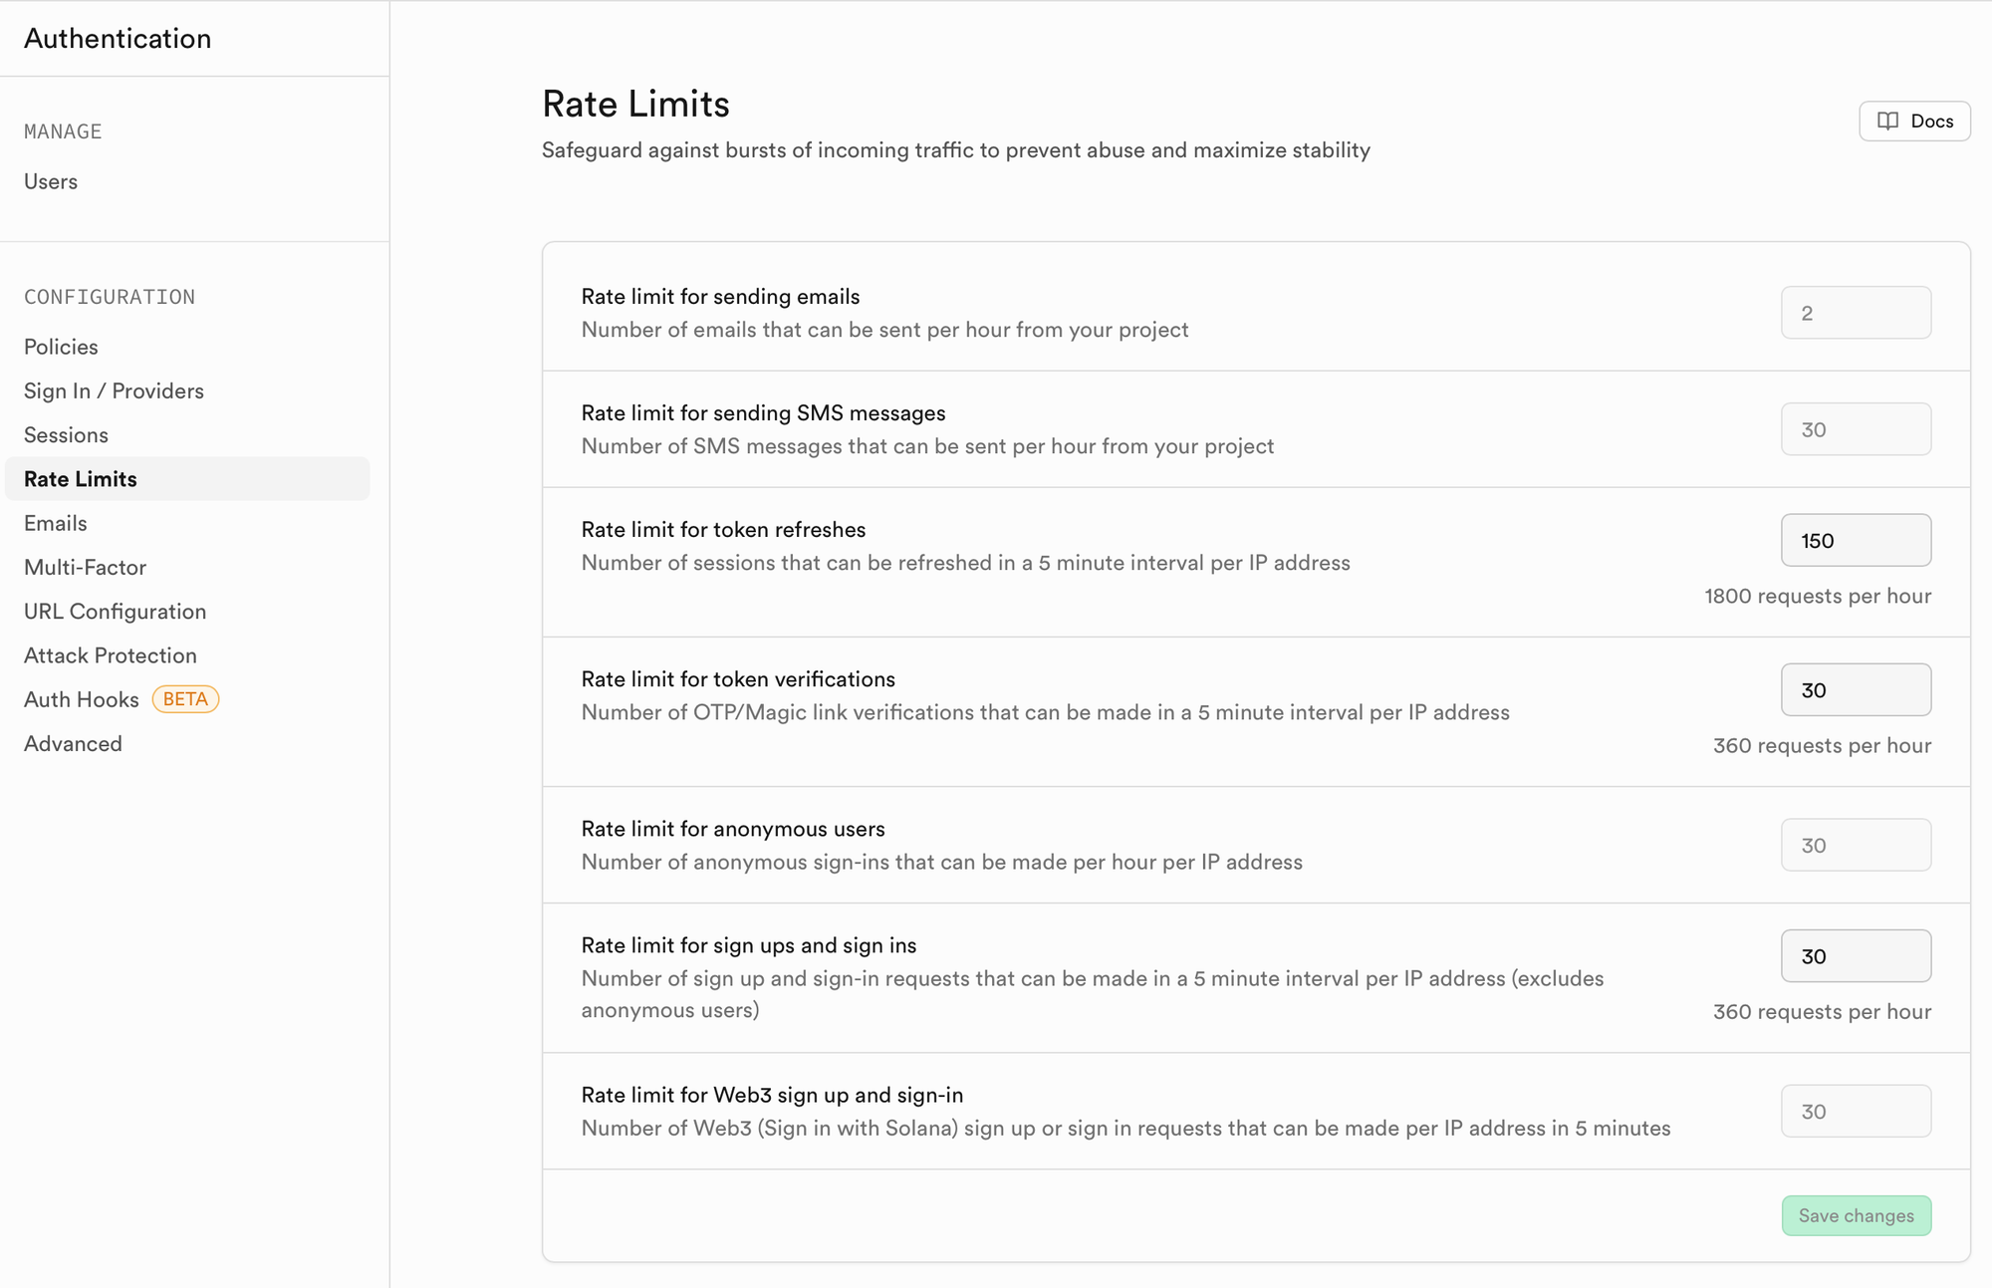Focus the token verifications limit field

point(1857,689)
